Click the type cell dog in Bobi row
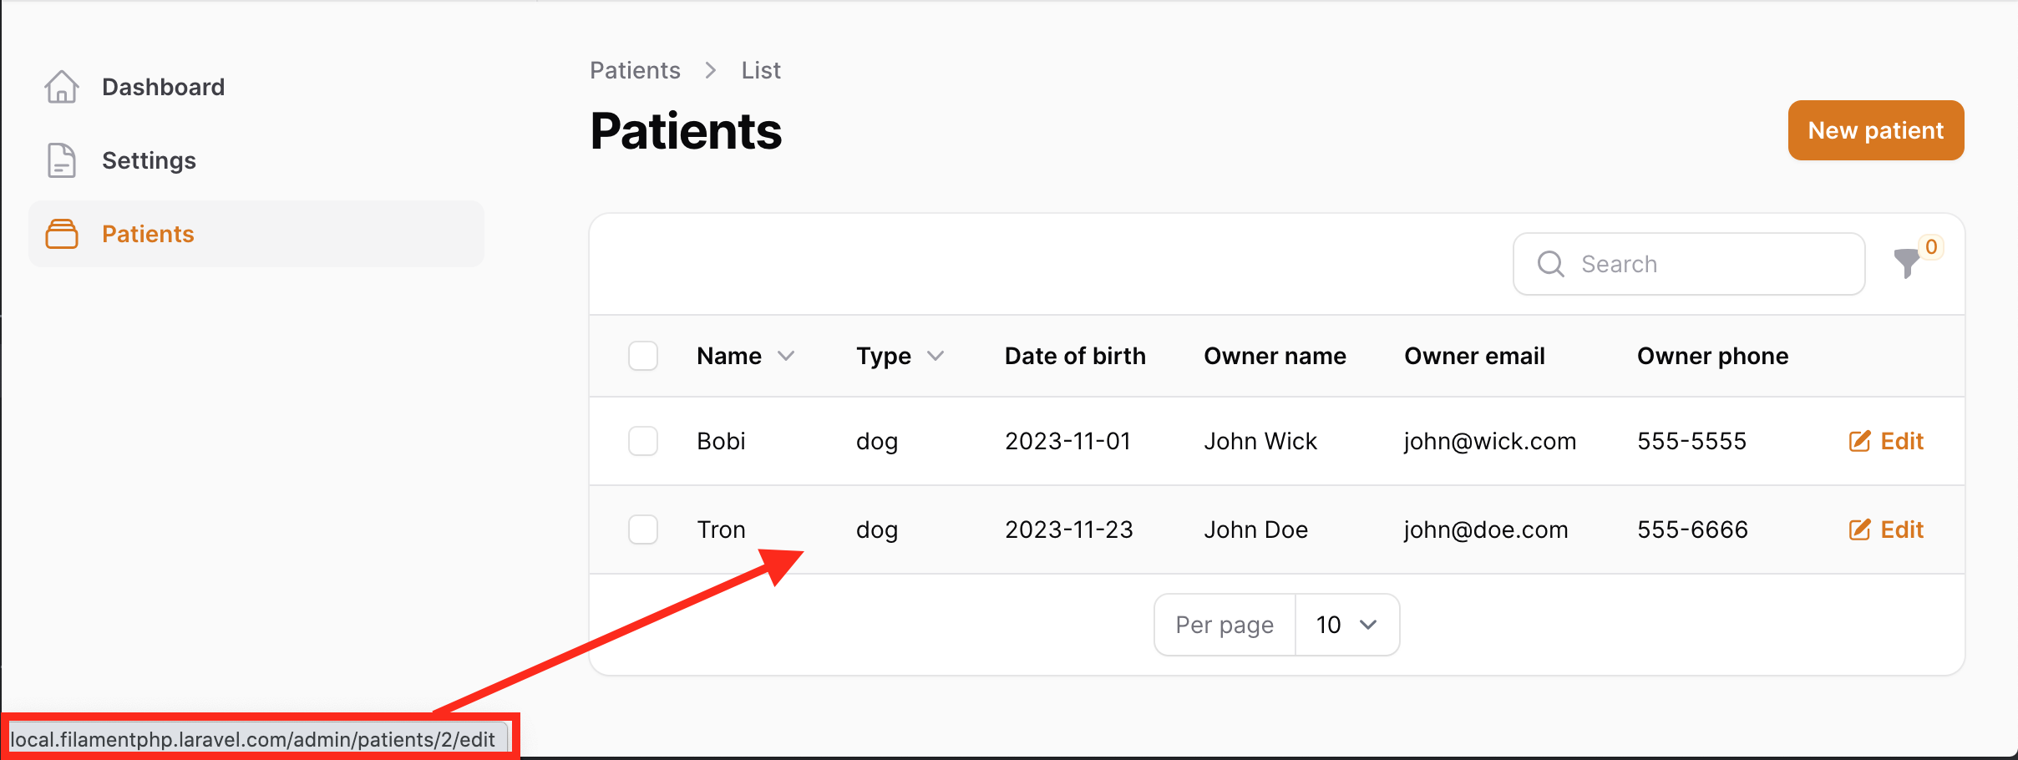Viewport: 2018px width, 760px height. click(x=877, y=441)
